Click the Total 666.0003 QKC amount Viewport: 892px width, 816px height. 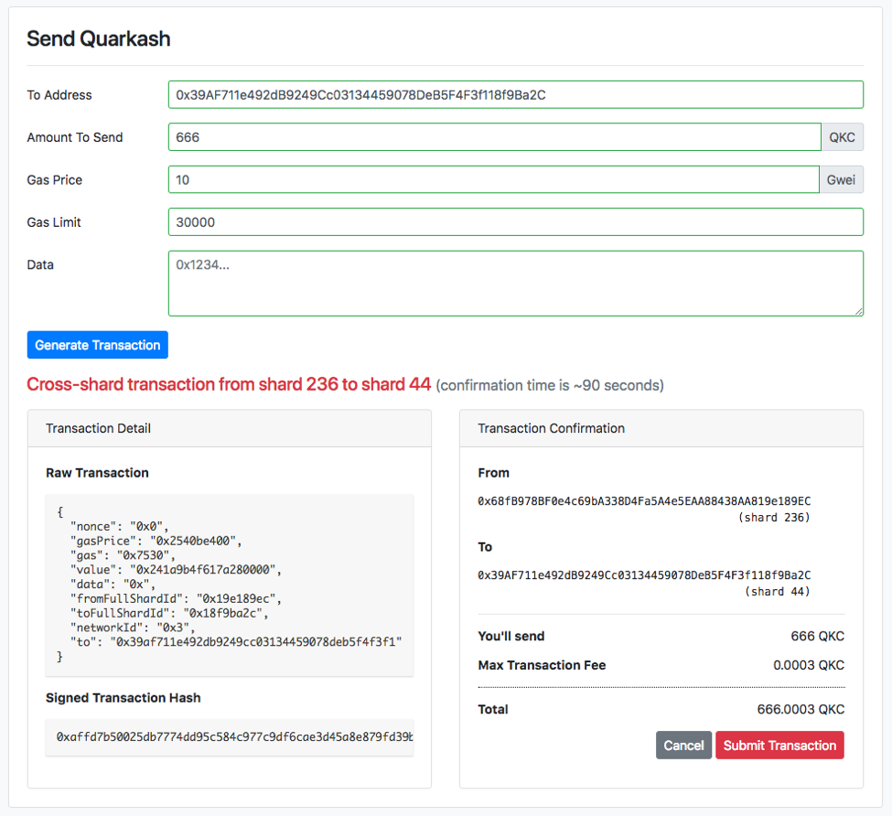(x=801, y=710)
